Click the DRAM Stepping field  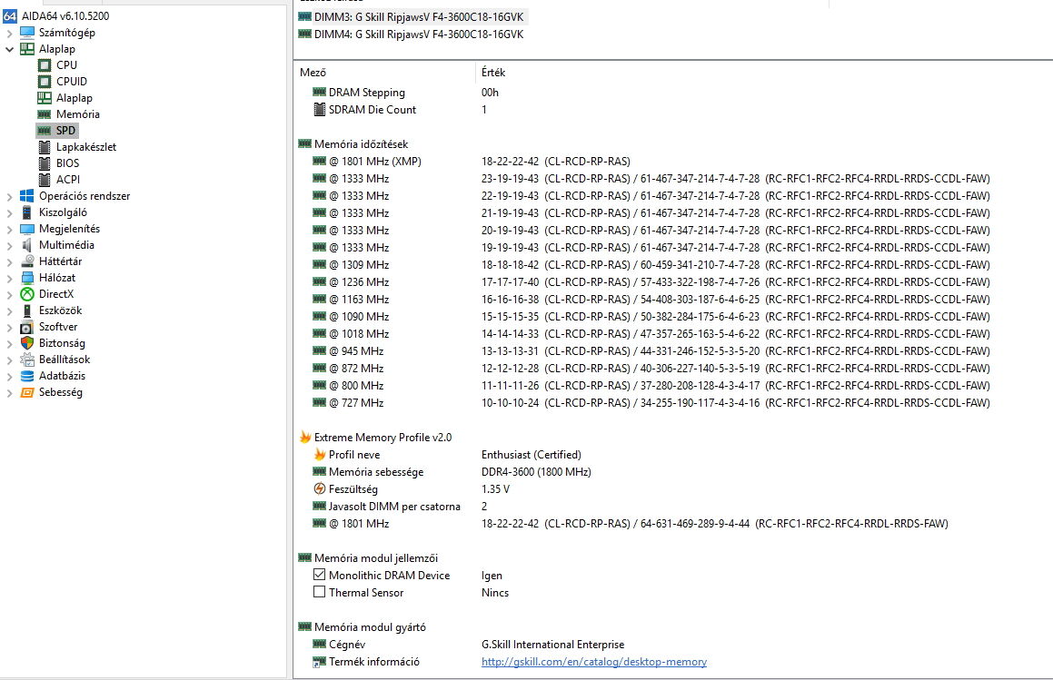coord(367,93)
